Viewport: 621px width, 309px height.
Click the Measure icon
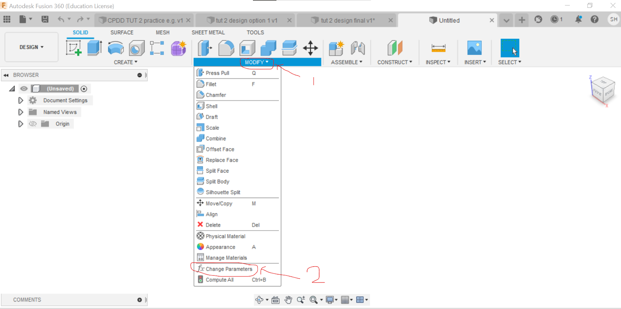(438, 48)
